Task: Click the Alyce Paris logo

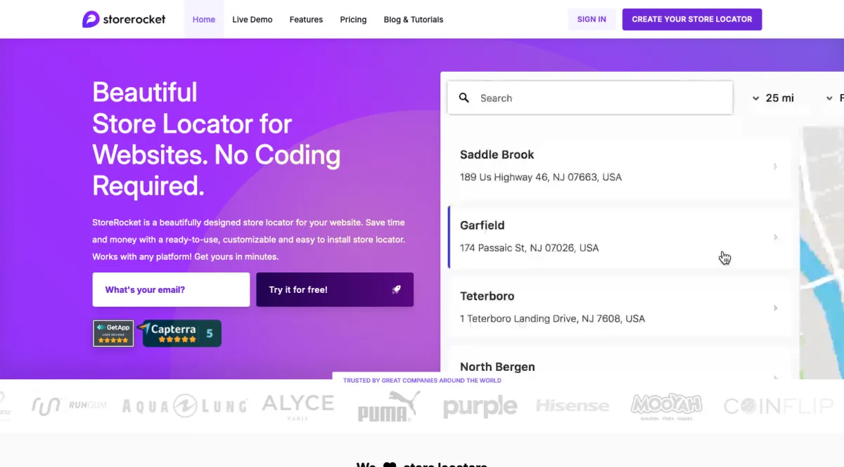Action: pos(298,406)
